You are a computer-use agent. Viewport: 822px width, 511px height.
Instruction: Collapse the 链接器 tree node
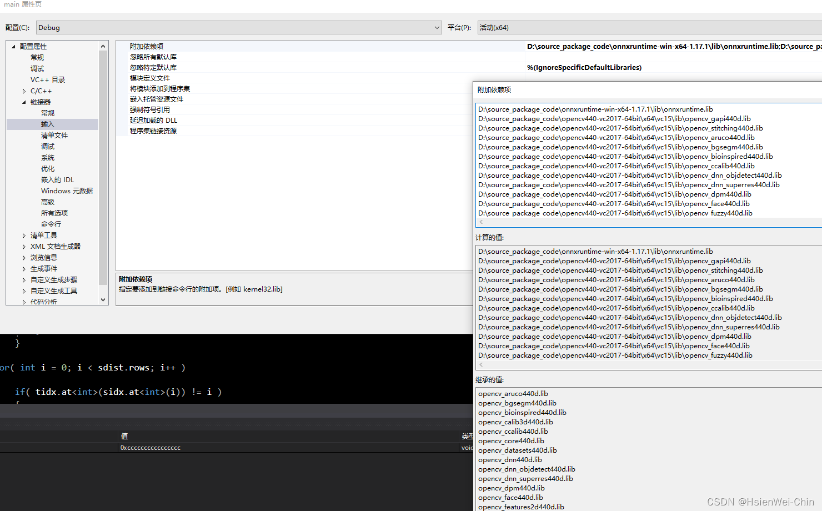click(x=24, y=102)
